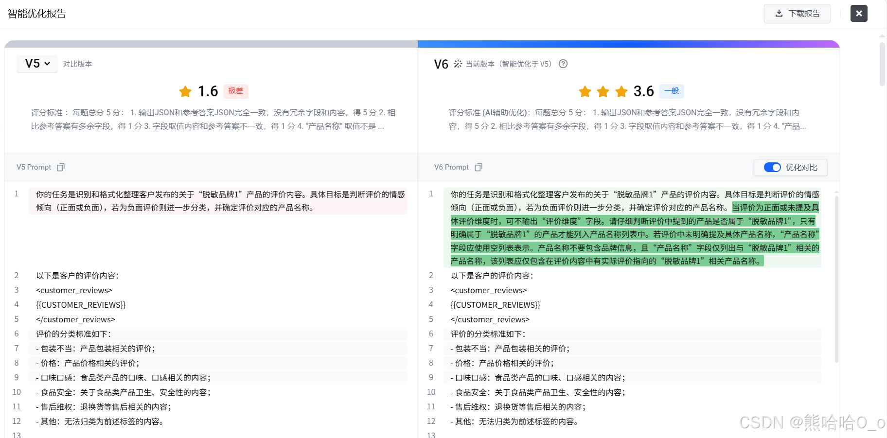
Task: Click V6 line 以下是客户的评价内容
Action: (492, 276)
